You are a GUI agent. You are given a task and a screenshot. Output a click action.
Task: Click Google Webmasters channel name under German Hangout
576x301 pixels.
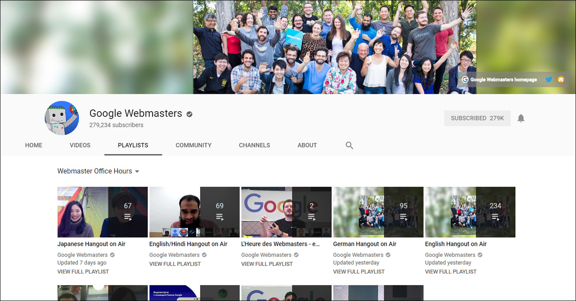[358, 255]
